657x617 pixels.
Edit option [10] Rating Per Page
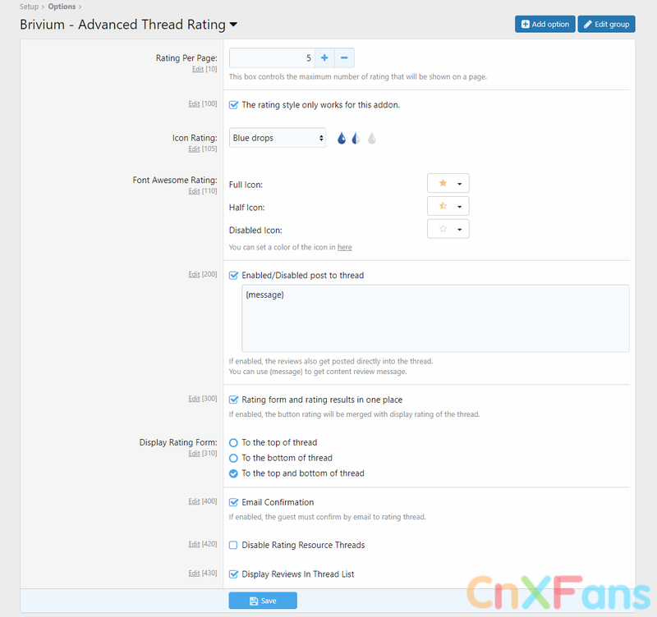198,69
